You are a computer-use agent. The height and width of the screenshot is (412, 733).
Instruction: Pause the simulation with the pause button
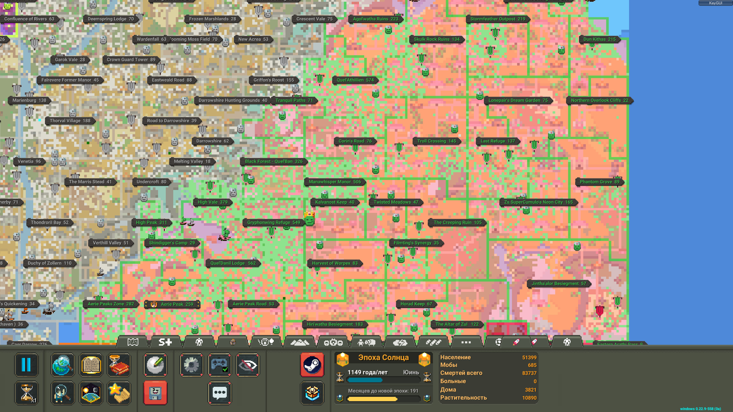tap(26, 365)
